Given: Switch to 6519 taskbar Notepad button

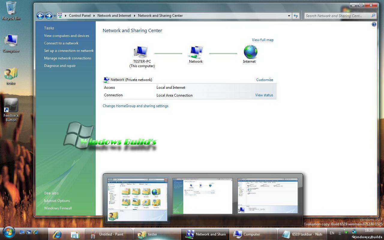Looking at the screenshot, I should tap(301, 234).
